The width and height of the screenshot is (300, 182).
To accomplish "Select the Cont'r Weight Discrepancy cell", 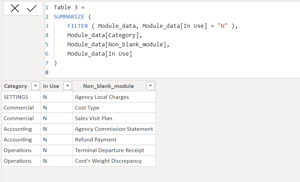I will (114, 161).
